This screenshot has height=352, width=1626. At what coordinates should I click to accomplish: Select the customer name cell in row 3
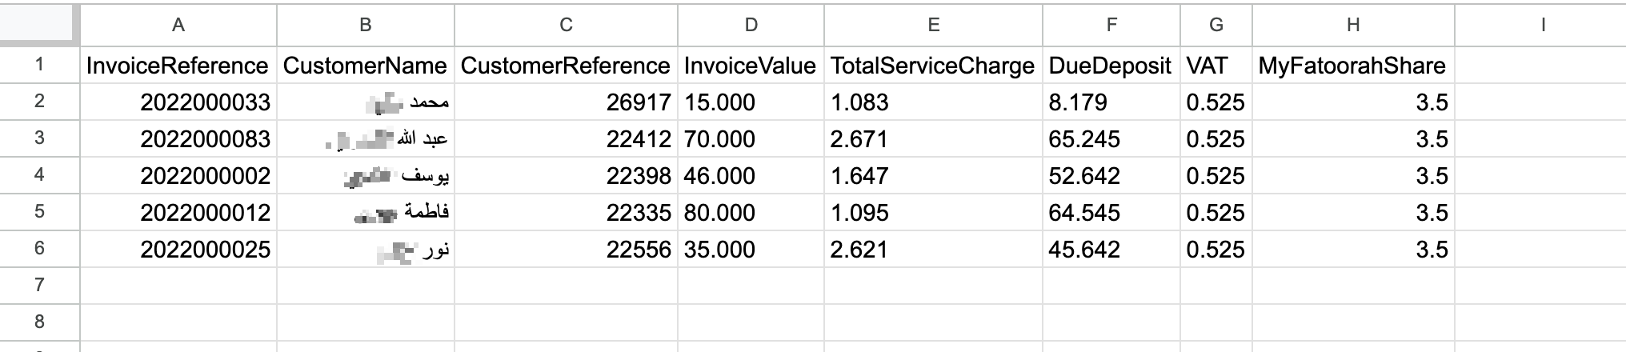coord(366,138)
